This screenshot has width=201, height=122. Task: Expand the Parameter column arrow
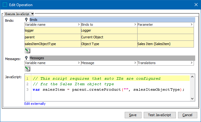pos(192,25)
